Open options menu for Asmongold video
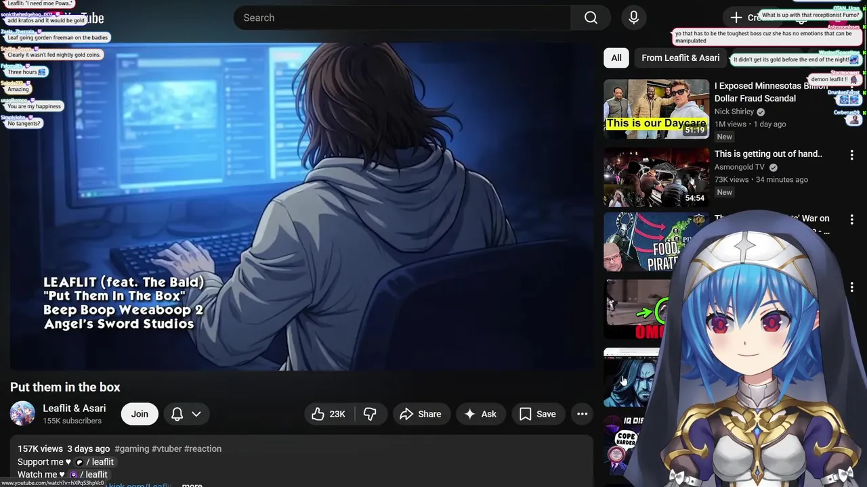Image resolution: width=867 pixels, height=487 pixels. pyautogui.click(x=852, y=155)
